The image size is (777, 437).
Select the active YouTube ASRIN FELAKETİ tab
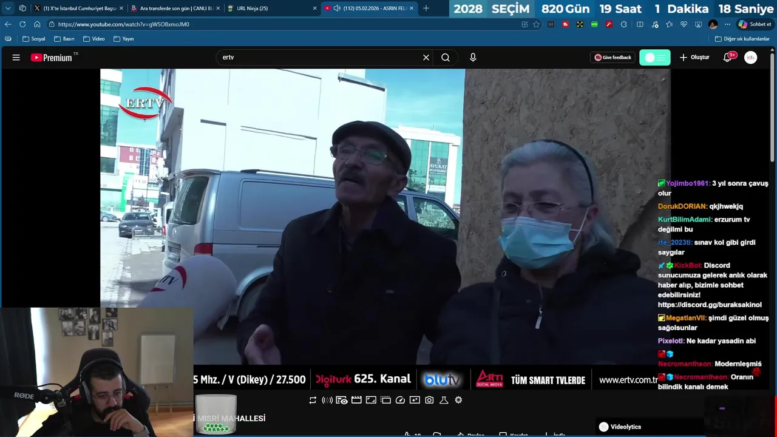[x=370, y=8]
